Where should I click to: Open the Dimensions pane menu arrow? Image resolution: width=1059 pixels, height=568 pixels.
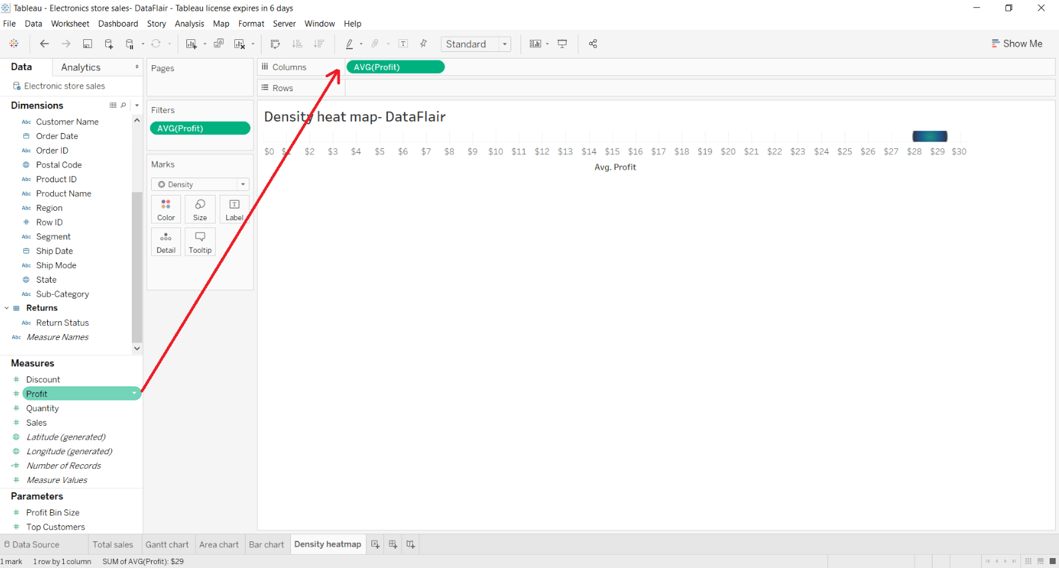pyautogui.click(x=137, y=105)
